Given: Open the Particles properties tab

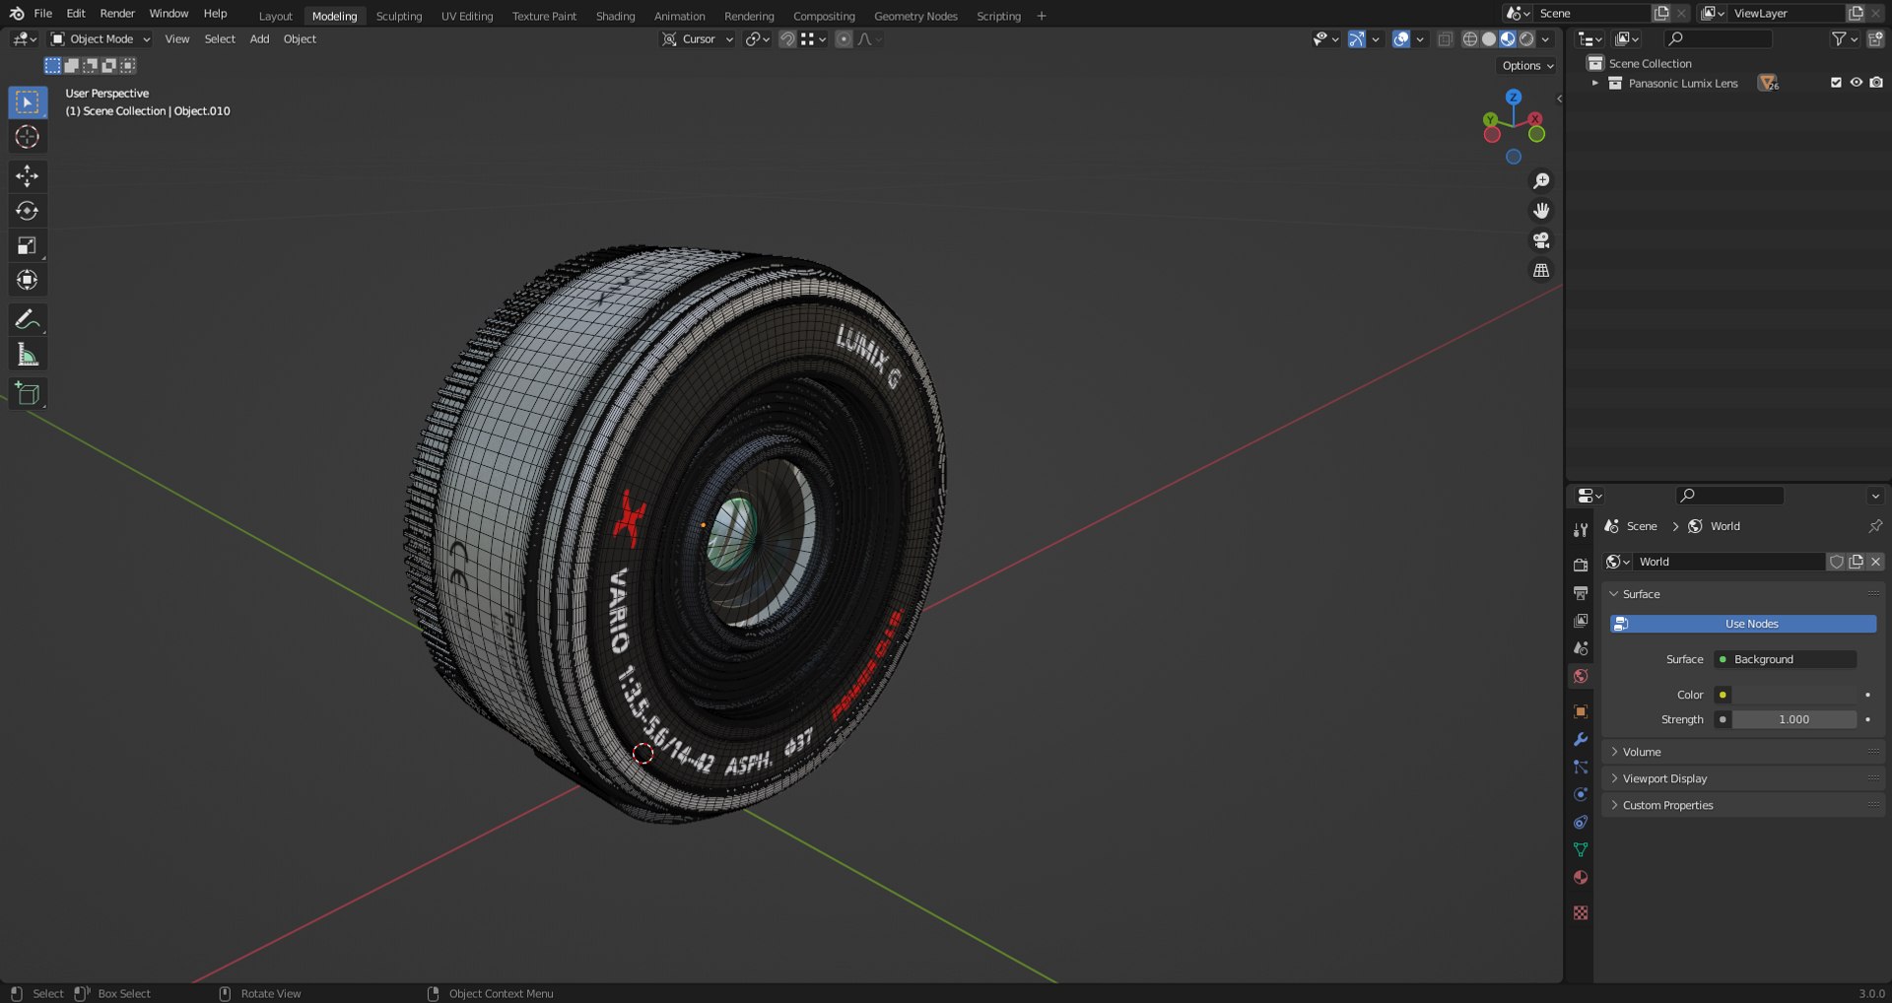Looking at the screenshot, I should pos(1581,767).
